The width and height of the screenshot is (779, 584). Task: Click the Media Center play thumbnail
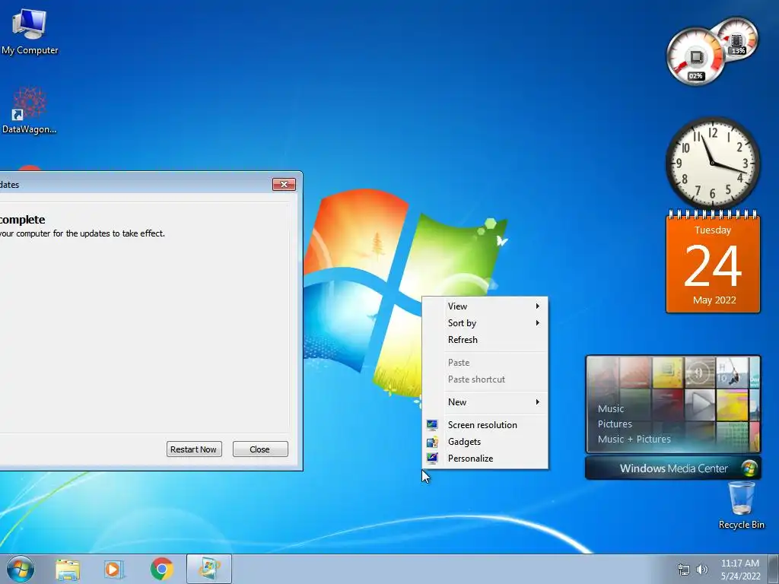[700, 405]
